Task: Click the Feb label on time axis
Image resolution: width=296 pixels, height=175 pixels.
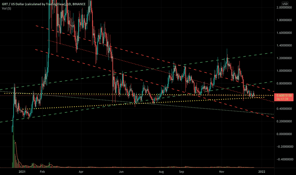Action: tap(42, 172)
